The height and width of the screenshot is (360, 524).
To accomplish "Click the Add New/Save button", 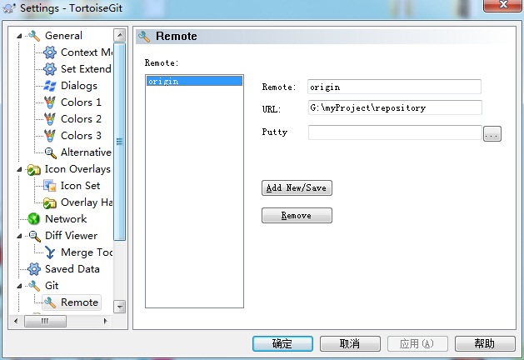I will point(297,187).
